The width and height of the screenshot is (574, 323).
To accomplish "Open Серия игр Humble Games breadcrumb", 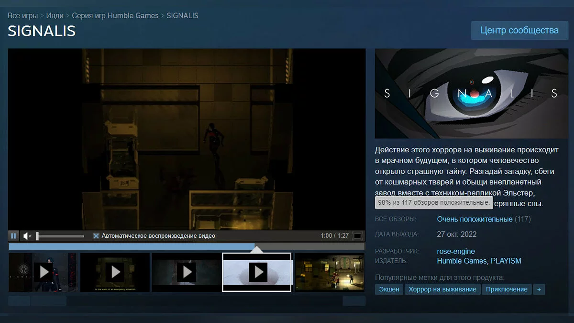I will [115, 15].
